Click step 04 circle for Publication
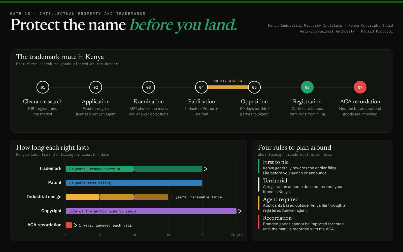The image size is (403, 252). point(201,87)
